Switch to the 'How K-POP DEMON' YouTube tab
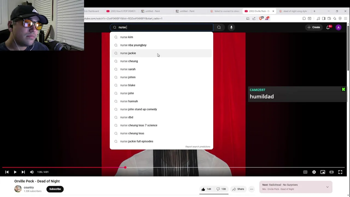This screenshot has height=197, width=350. [x=121, y=11]
